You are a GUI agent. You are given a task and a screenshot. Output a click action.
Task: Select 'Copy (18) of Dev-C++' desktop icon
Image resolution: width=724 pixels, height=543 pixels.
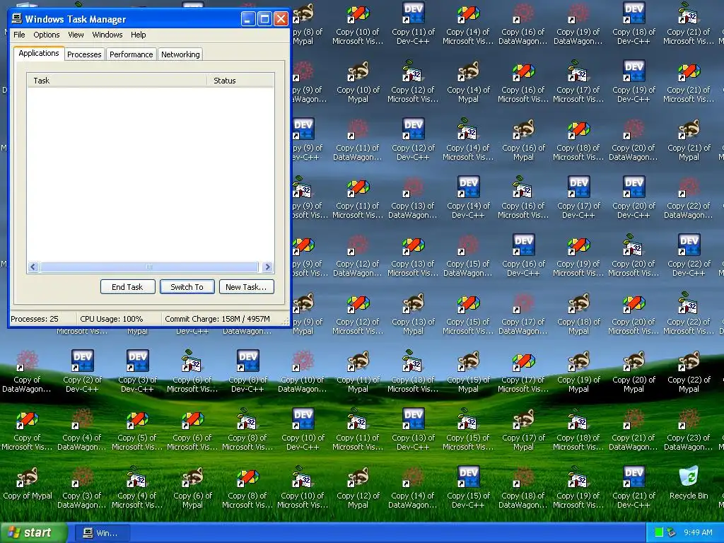[633, 24]
